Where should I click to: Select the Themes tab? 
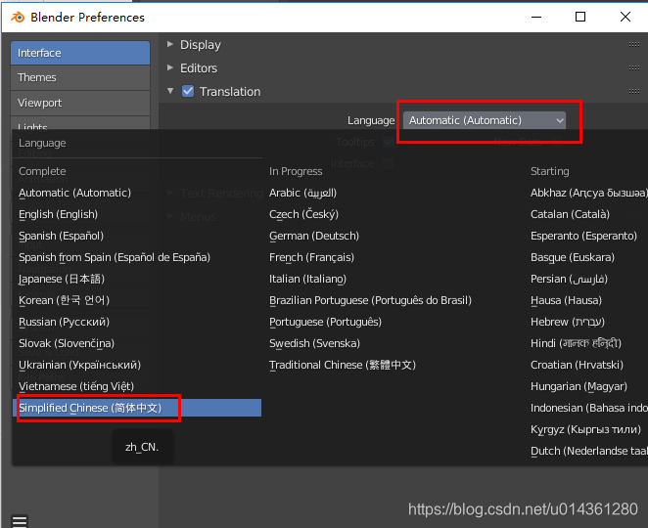point(80,77)
